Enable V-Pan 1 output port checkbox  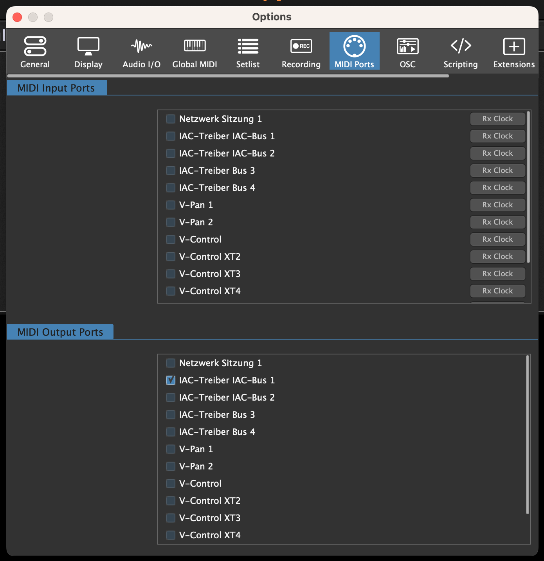(x=171, y=449)
